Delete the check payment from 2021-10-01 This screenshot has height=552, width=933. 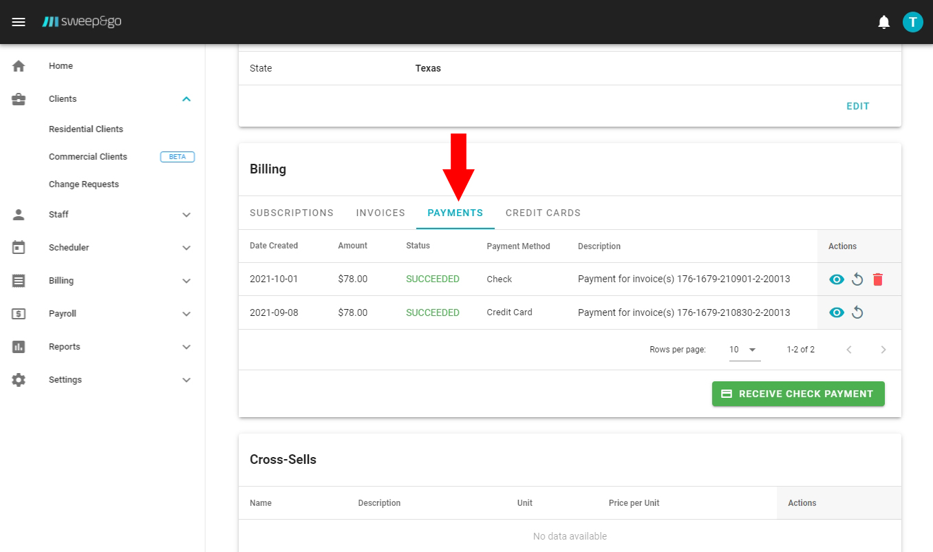[878, 279]
